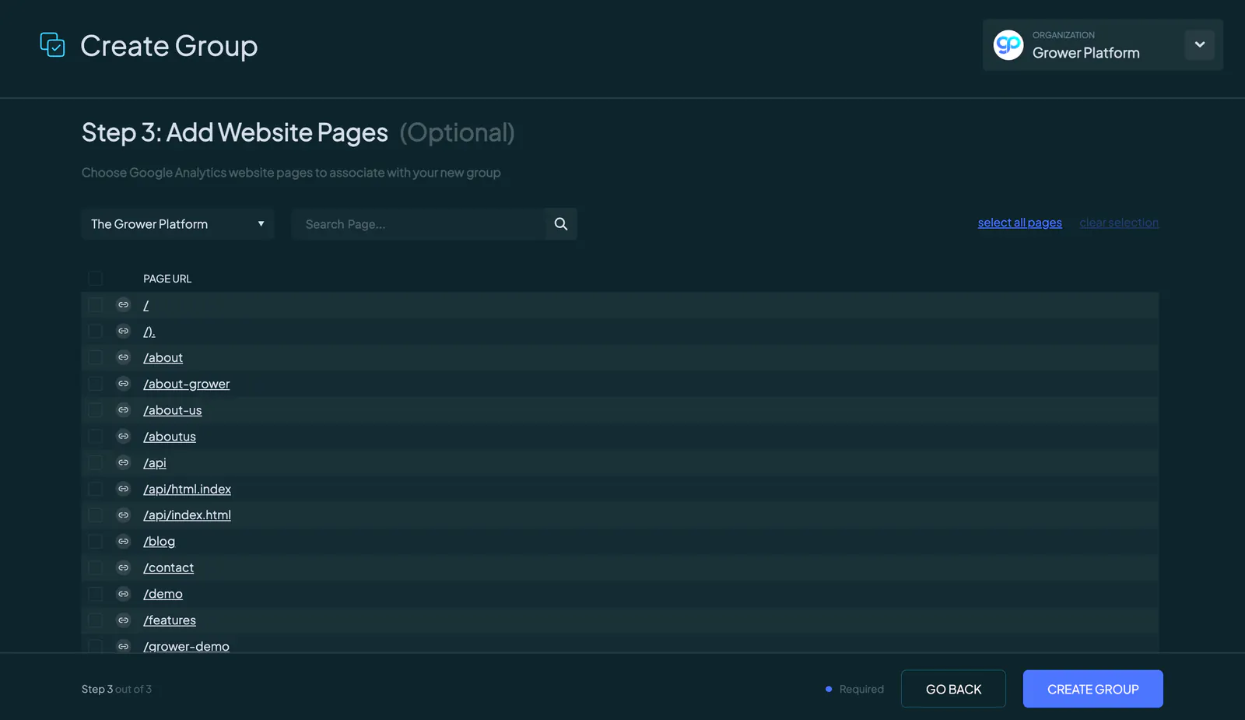Check the box for /contact
1245x720 pixels.
click(95, 567)
